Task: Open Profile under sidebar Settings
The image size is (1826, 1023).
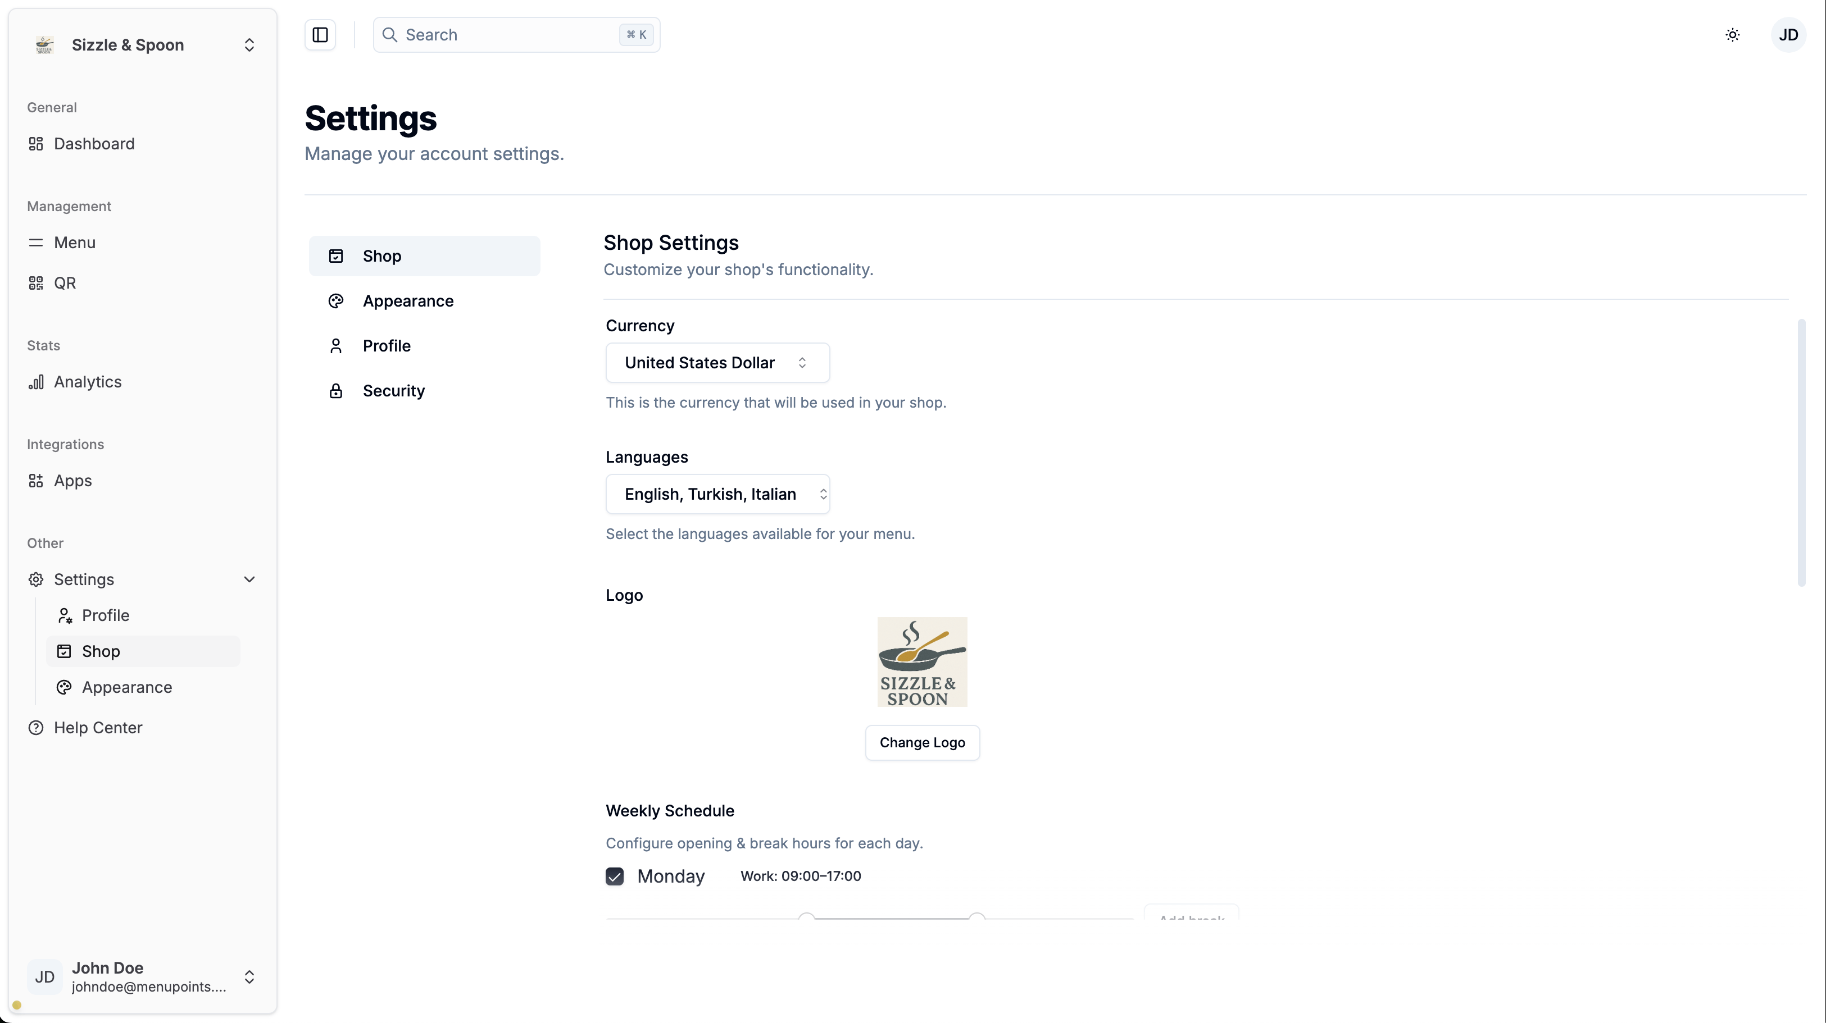Action: point(105,615)
